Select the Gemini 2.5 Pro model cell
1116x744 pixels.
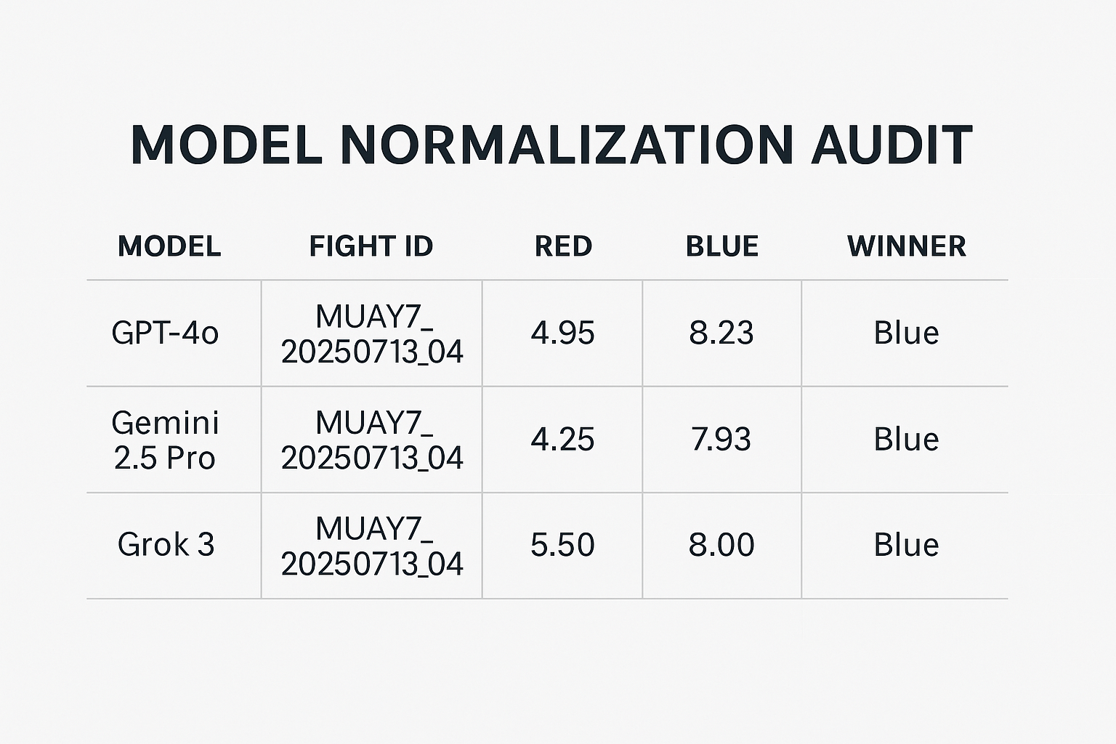(165, 440)
